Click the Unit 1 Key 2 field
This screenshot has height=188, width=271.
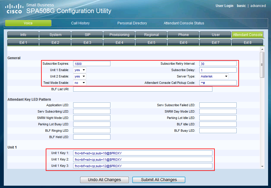pos(143,160)
